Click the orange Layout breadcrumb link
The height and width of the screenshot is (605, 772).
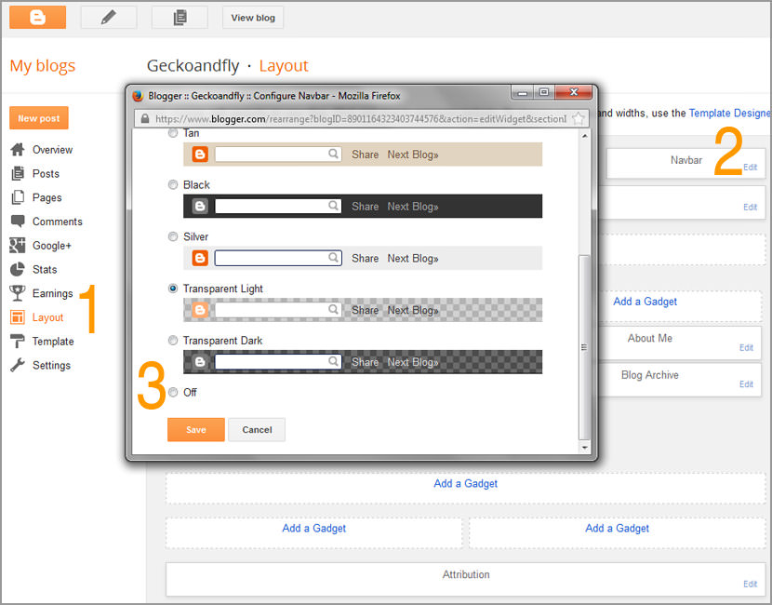click(x=284, y=66)
